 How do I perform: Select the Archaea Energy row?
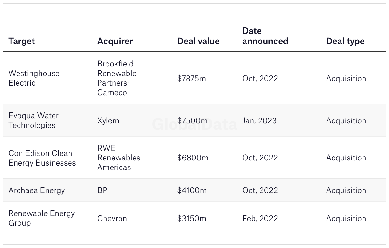(x=37, y=190)
